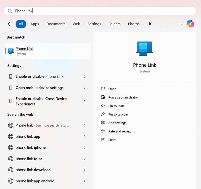
Task: Switch to the Web filter tab
Action: 76,24
